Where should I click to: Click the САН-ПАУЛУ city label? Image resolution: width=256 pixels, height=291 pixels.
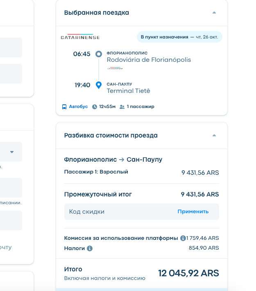click(120, 84)
